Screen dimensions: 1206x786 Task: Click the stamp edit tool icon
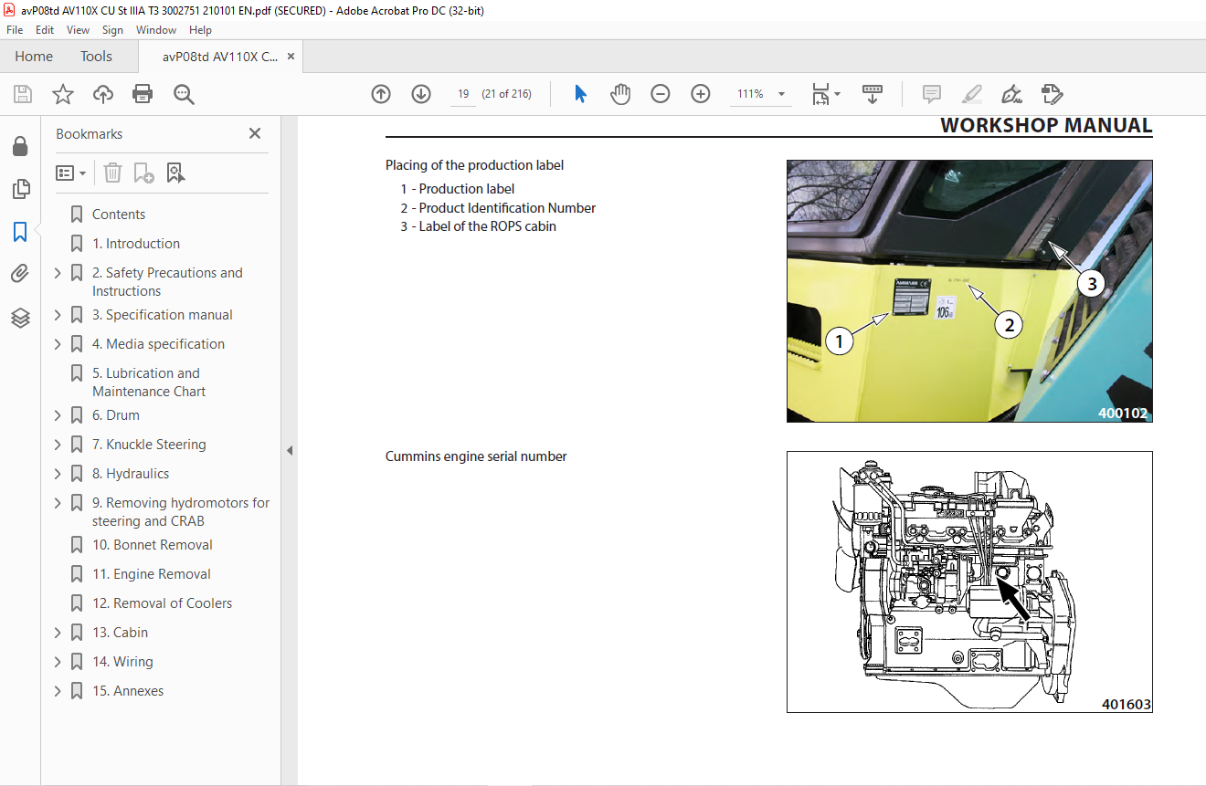point(1052,94)
